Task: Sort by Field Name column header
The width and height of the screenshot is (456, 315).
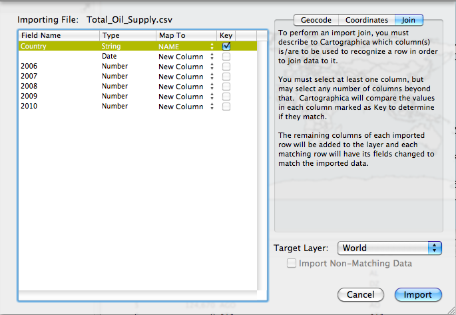Action: (59, 35)
